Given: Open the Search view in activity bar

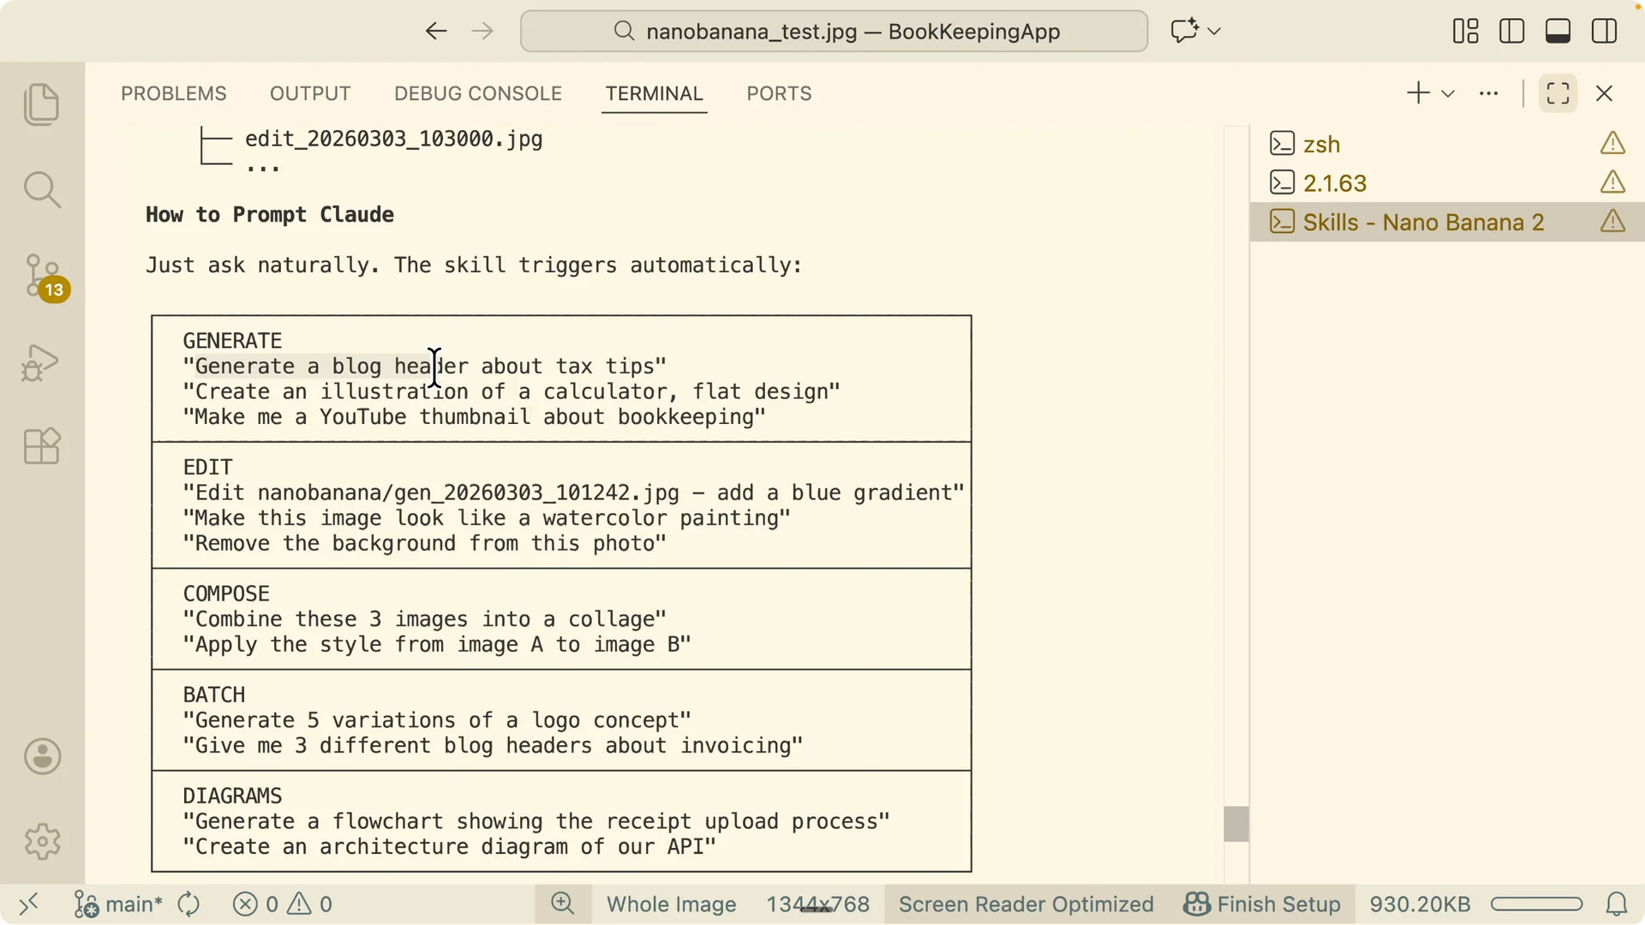Looking at the screenshot, I should point(42,189).
